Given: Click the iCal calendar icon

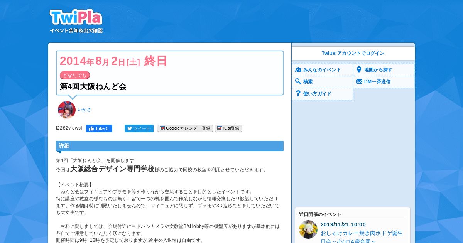Looking at the screenshot, I should click(x=220, y=128).
